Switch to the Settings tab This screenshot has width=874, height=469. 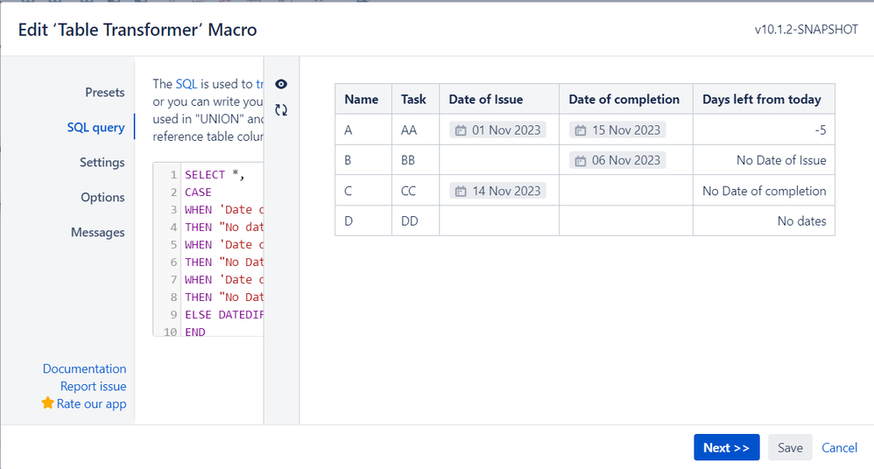[x=102, y=163]
